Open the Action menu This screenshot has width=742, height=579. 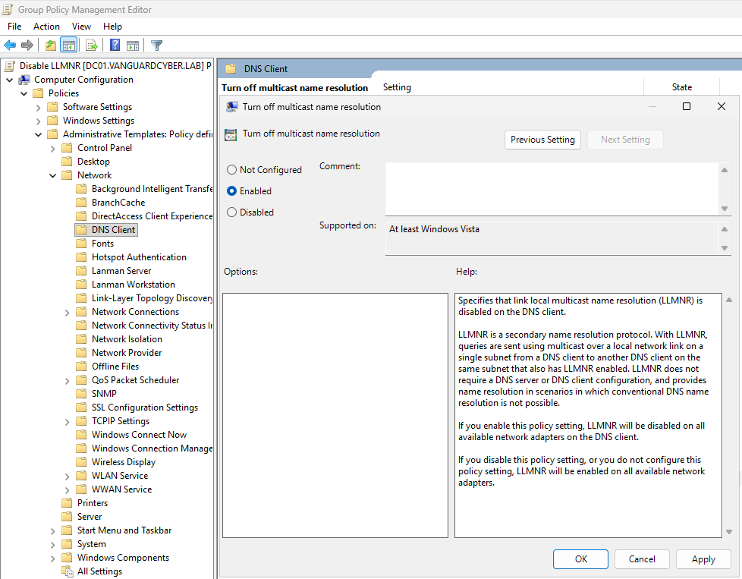click(46, 27)
